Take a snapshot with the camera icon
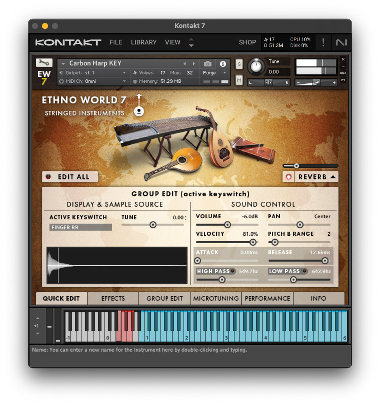 [x=207, y=64]
